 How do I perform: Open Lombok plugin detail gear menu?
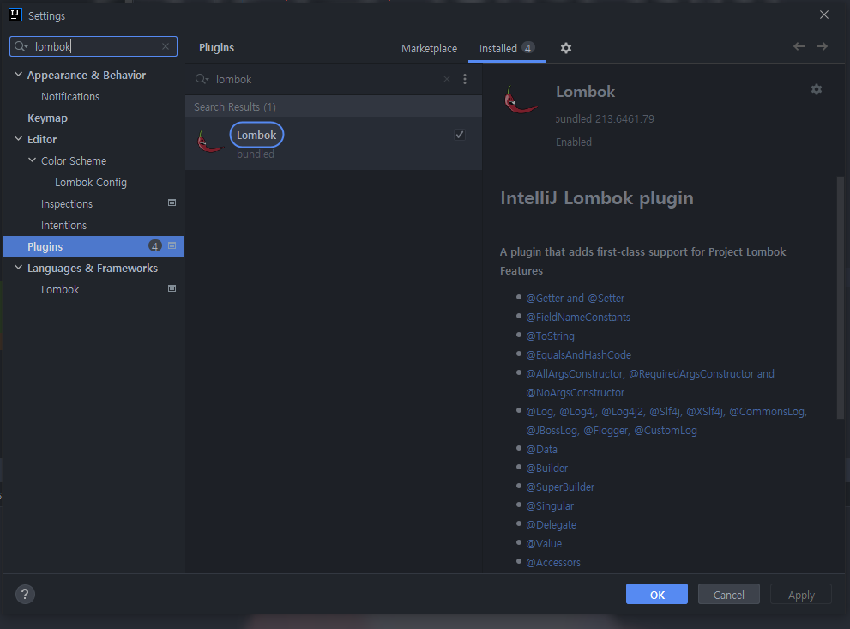click(817, 89)
